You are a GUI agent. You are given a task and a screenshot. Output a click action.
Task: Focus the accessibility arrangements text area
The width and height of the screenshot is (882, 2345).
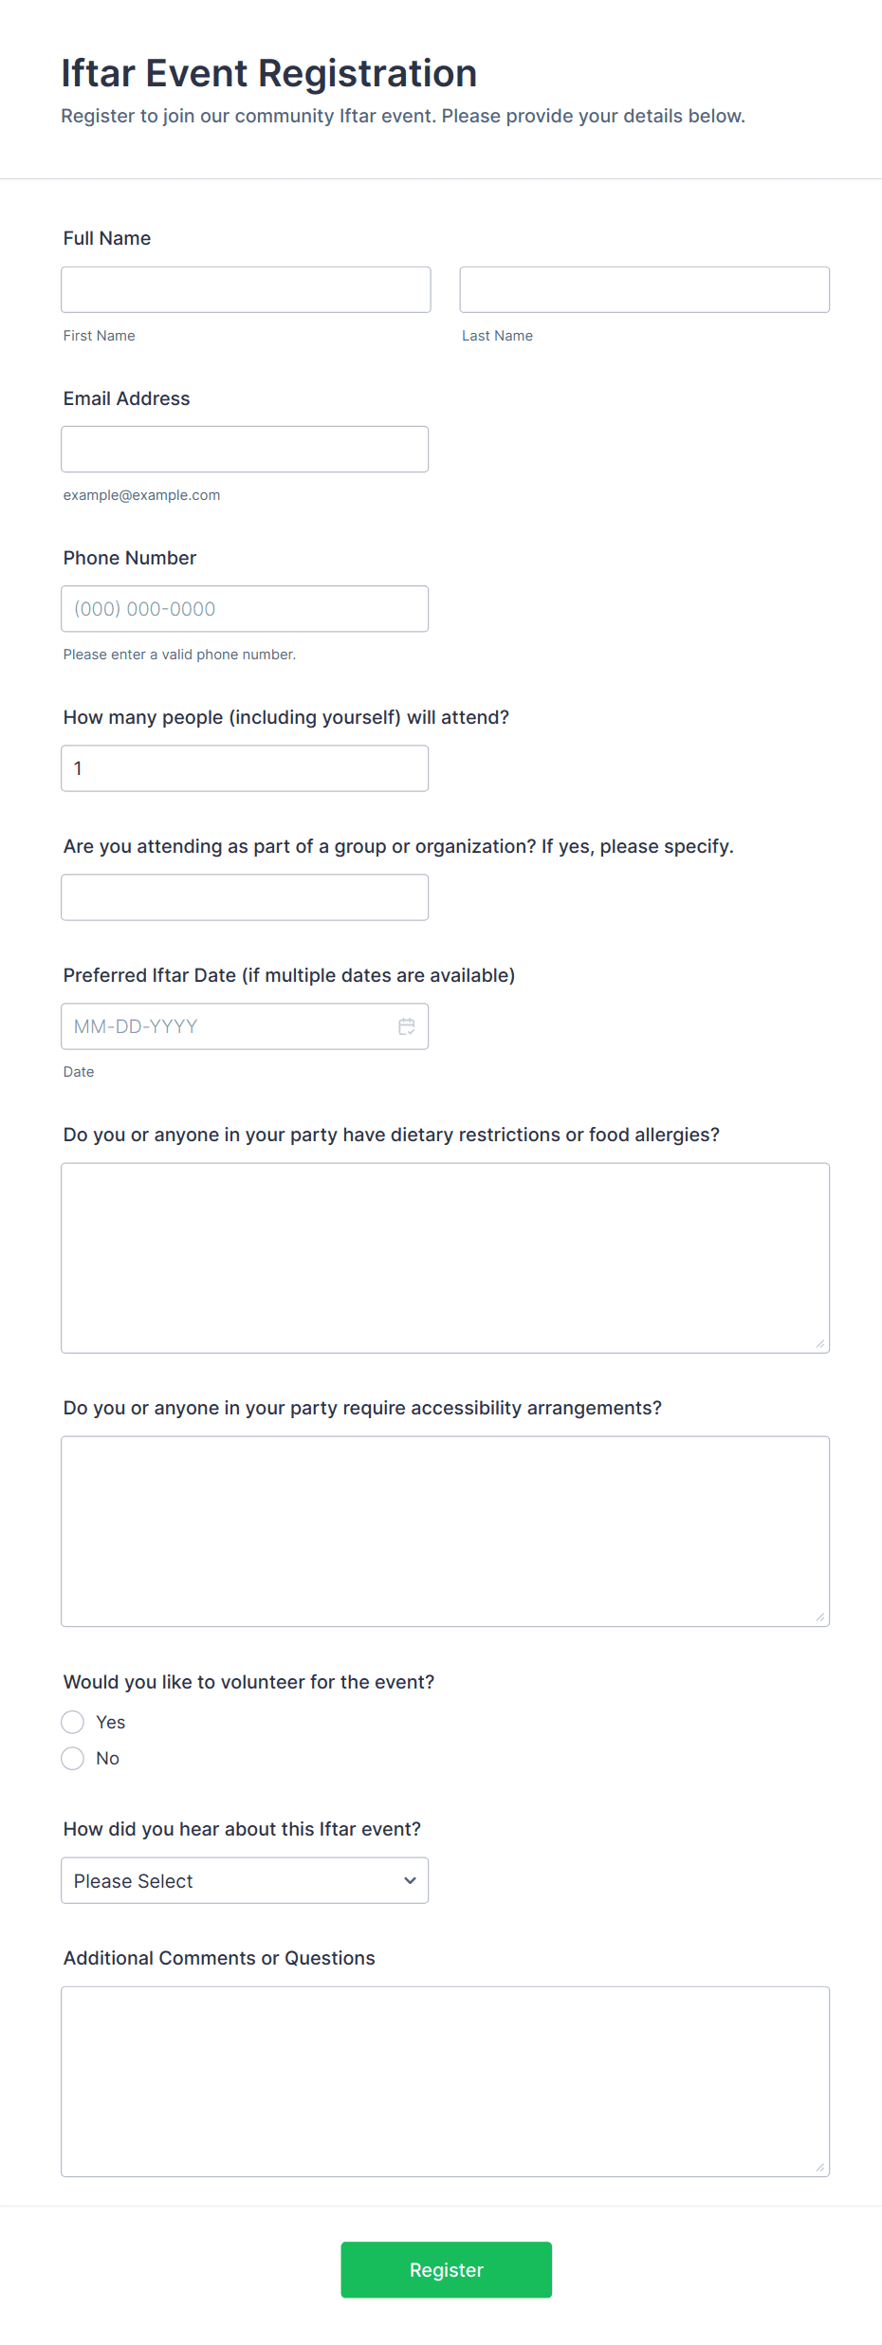[x=445, y=1531]
